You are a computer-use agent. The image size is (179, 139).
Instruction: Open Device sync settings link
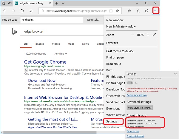click(137, 95)
